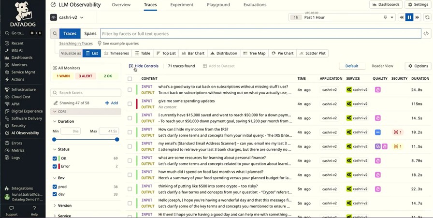Open the Settings button at top right
Viewport: 433px width, 218px height.
(418, 5)
